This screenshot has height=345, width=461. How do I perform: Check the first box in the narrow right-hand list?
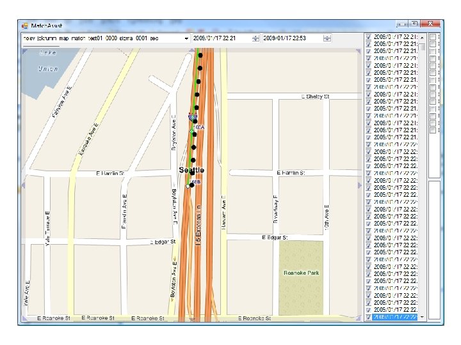[433, 37]
